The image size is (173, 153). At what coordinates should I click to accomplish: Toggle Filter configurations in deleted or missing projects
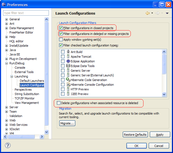(x=61, y=34)
